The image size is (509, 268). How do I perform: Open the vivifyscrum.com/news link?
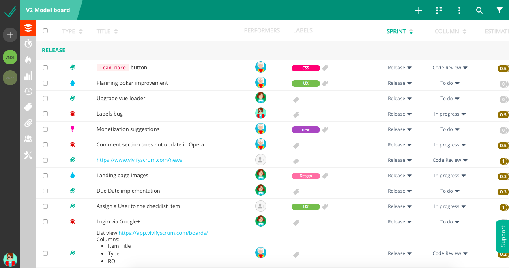[139, 160]
